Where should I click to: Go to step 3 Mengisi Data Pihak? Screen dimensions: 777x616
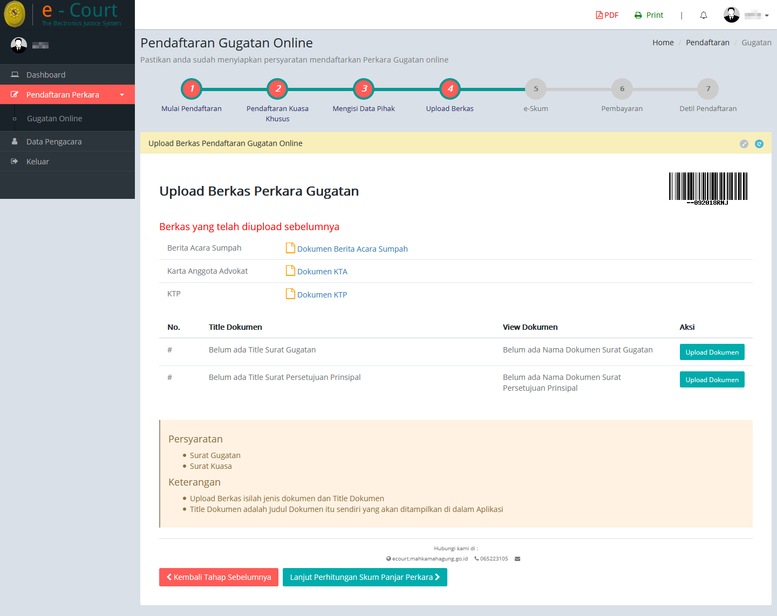point(364,89)
